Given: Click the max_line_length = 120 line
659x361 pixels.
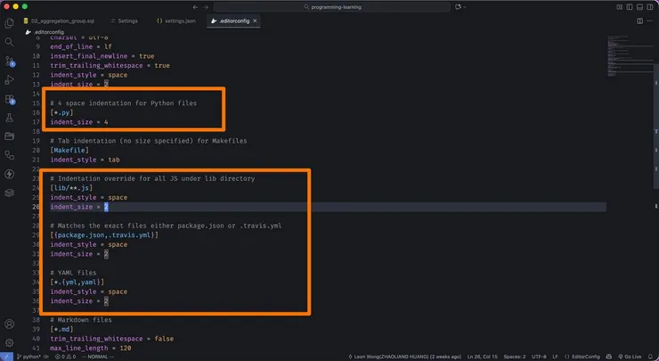Looking at the screenshot, I should tap(90, 348).
